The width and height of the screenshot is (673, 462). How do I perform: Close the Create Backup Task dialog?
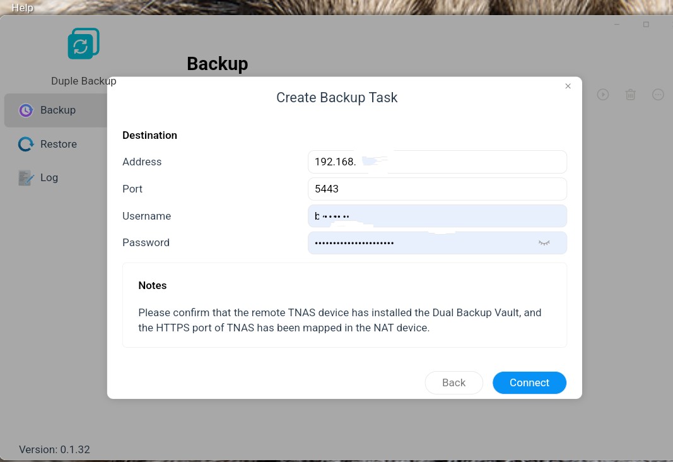568,86
